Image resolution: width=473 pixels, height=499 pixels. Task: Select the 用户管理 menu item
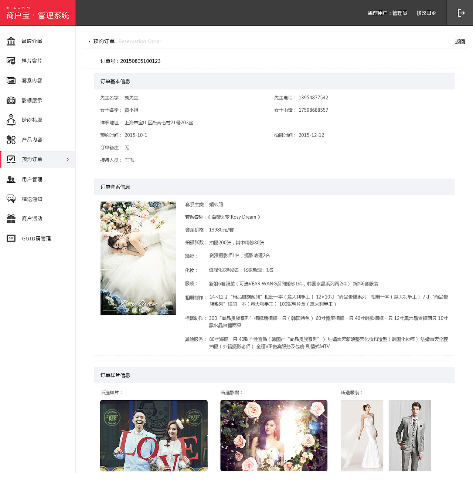(32, 179)
